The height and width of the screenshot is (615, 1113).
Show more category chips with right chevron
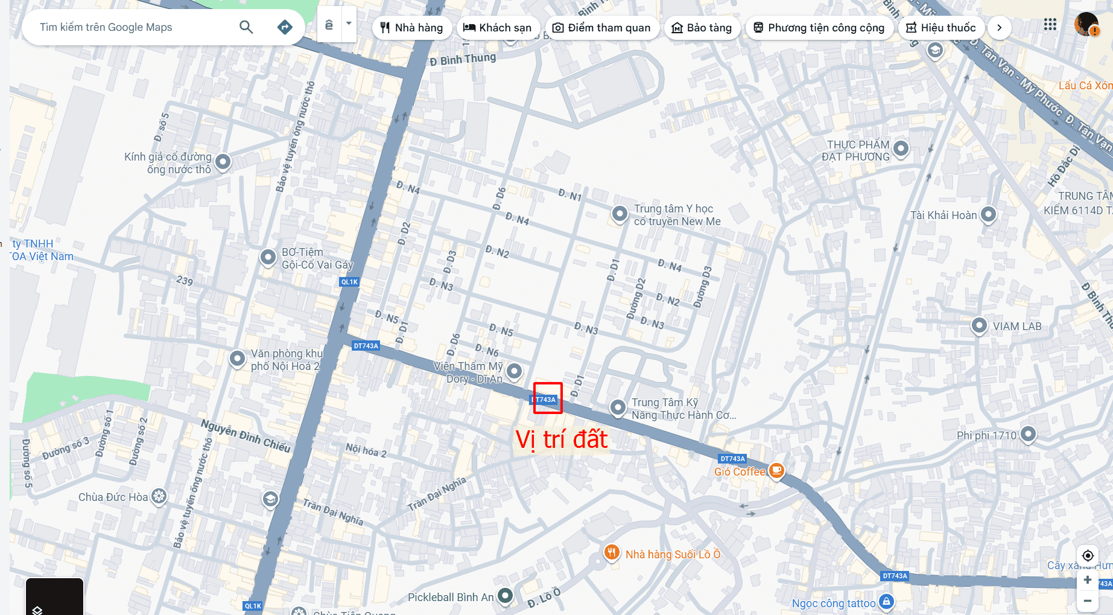1000,28
